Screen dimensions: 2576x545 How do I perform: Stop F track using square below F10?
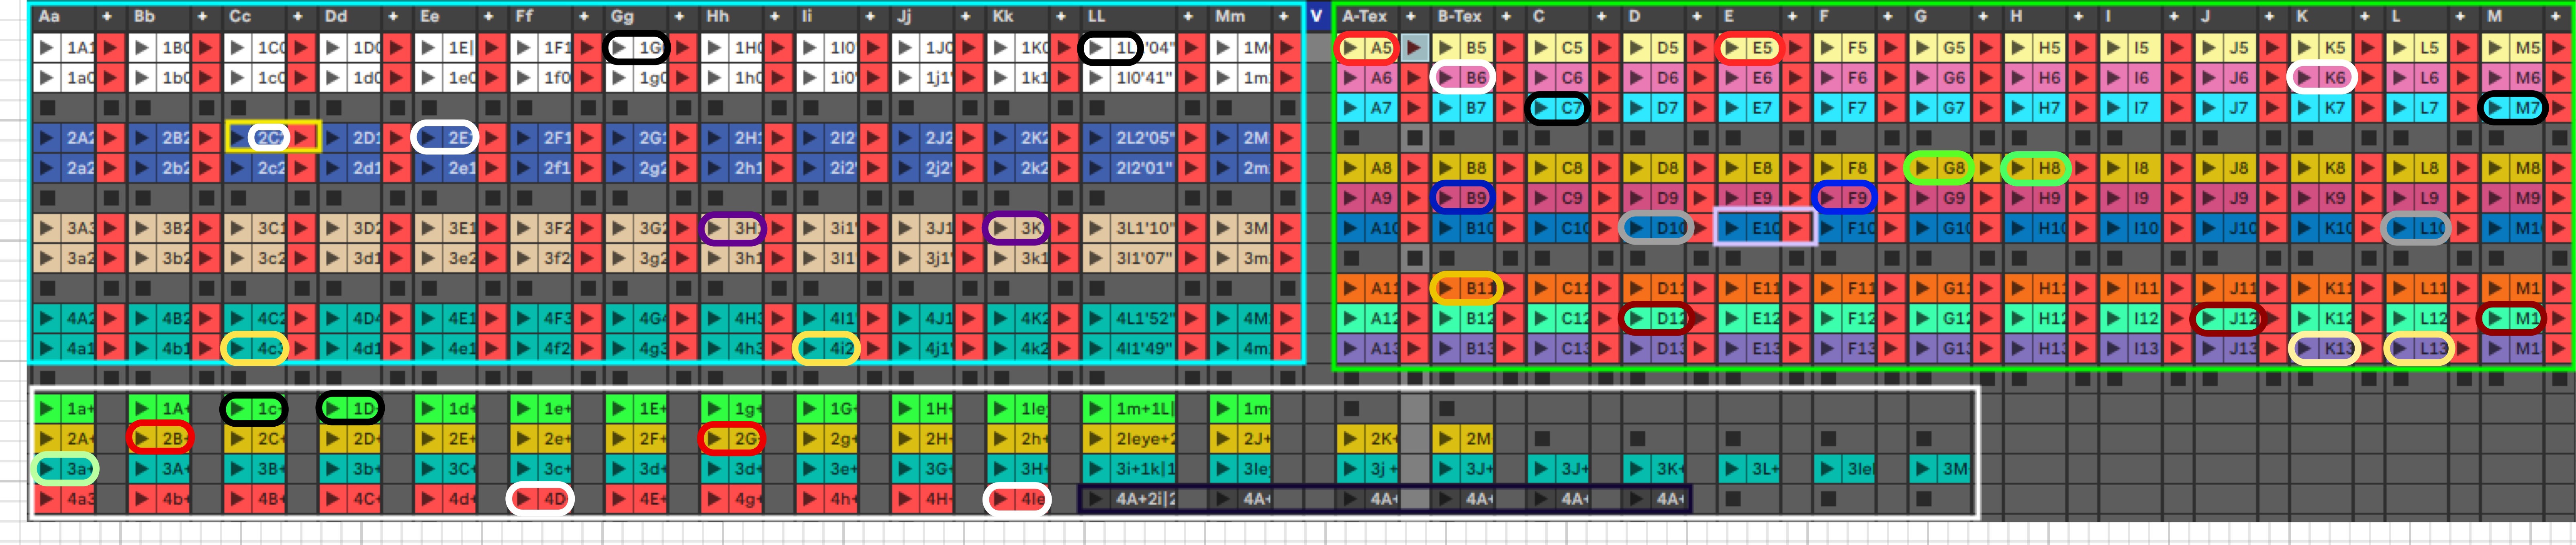[x=1828, y=259]
